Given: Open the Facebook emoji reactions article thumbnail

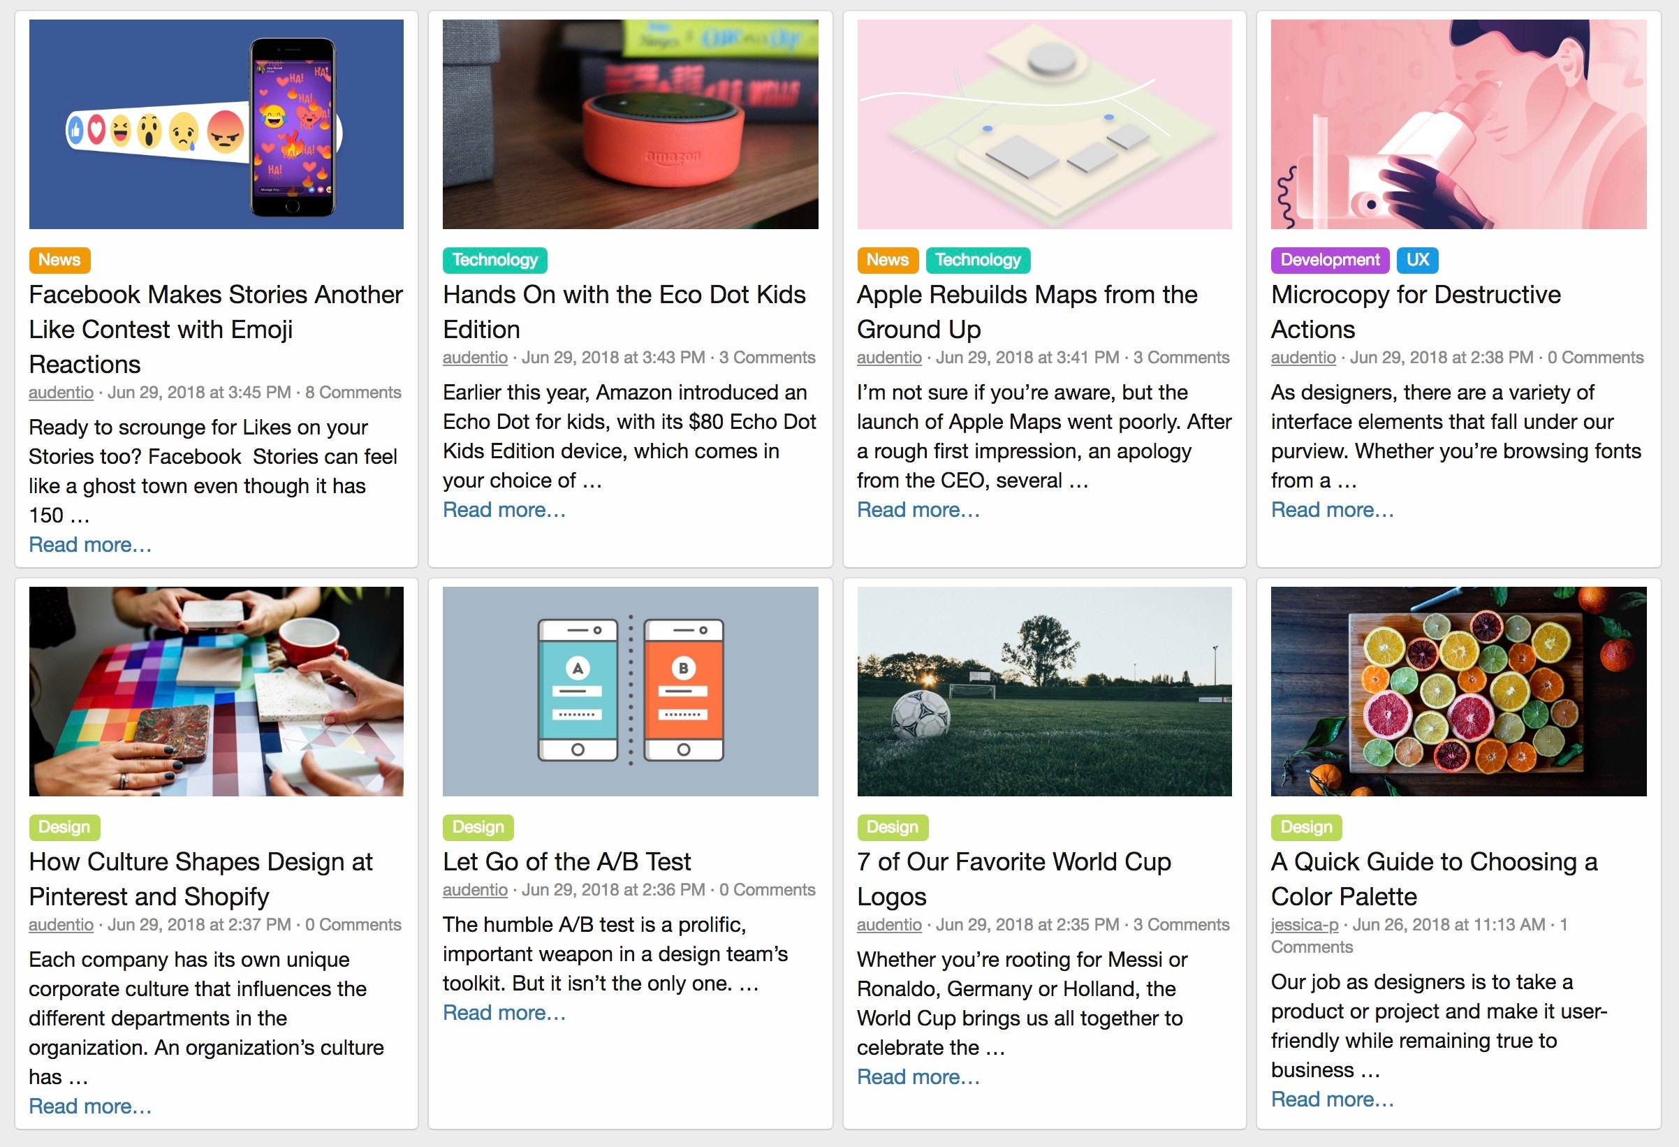Looking at the screenshot, I should [x=216, y=124].
